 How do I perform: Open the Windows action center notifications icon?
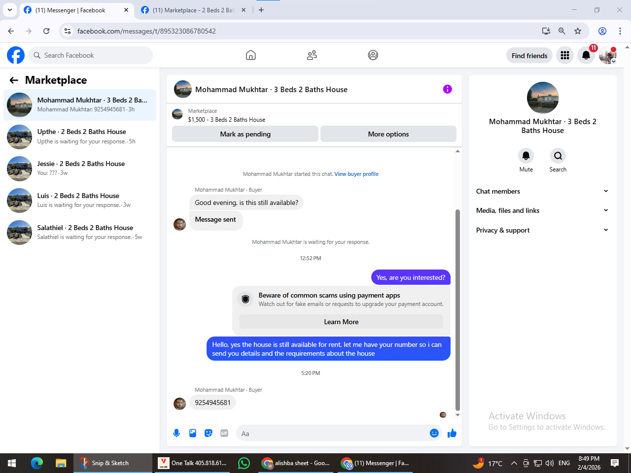click(615, 463)
